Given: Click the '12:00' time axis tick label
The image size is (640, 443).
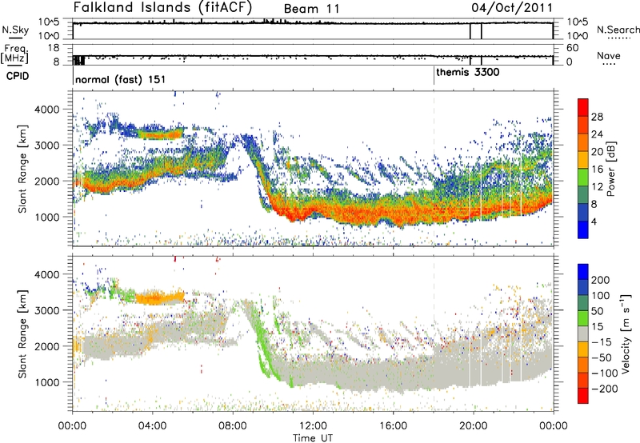Looking at the screenshot, I should [313, 426].
